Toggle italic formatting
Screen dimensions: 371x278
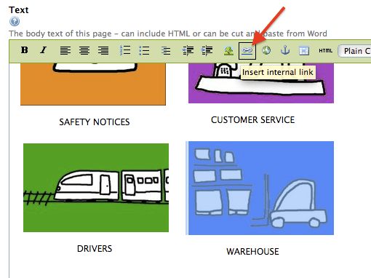44,50
